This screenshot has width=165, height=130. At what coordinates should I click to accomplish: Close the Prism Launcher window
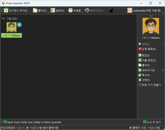160,3
